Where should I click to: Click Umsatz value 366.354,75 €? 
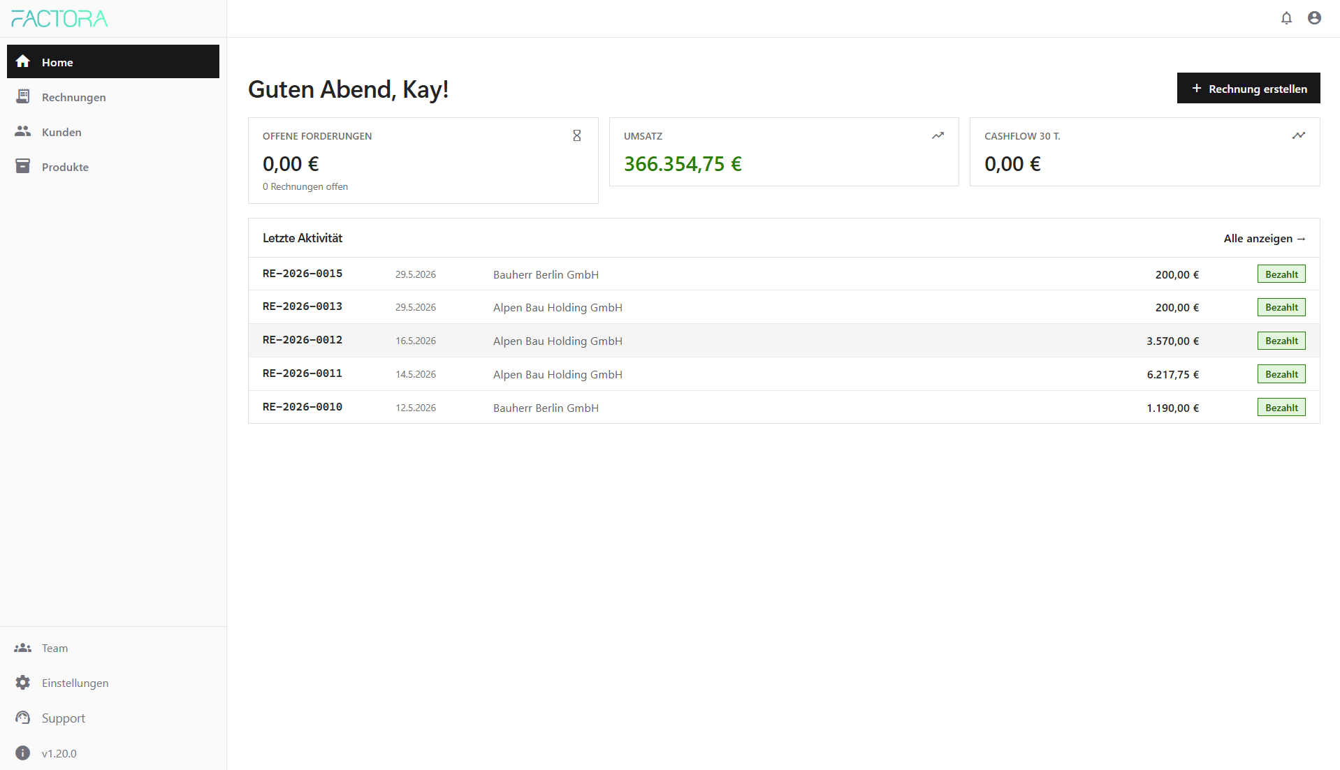pyautogui.click(x=683, y=164)
